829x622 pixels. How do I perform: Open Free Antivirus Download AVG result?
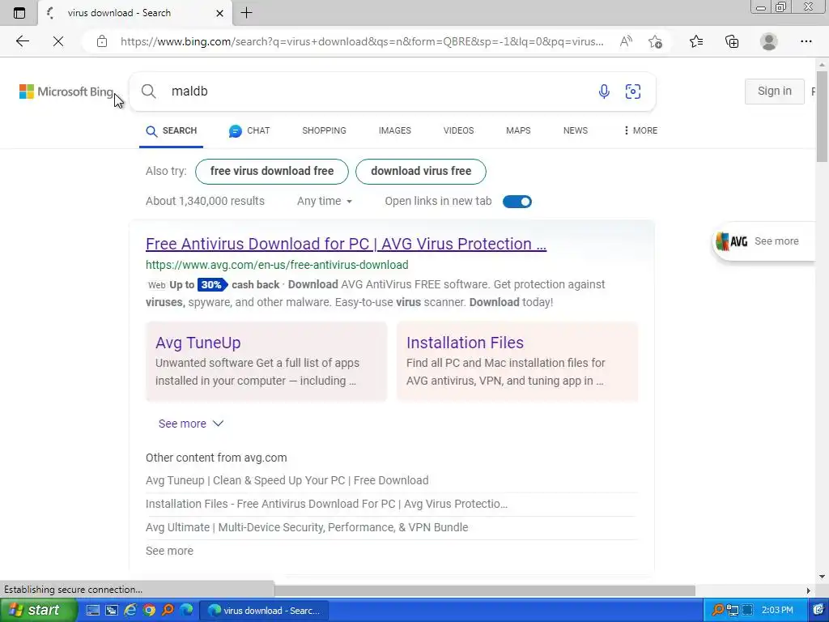pyautogui.click(x=346, y=244)
